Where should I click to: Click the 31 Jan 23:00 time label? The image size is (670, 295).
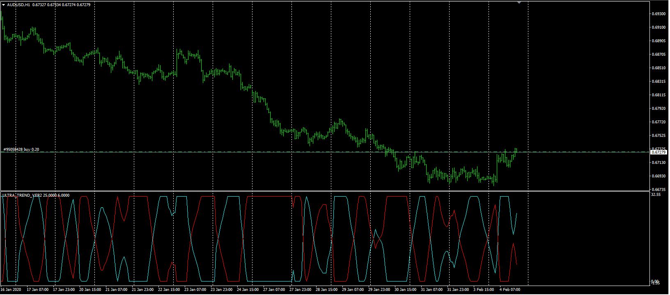tap(458, 290)
